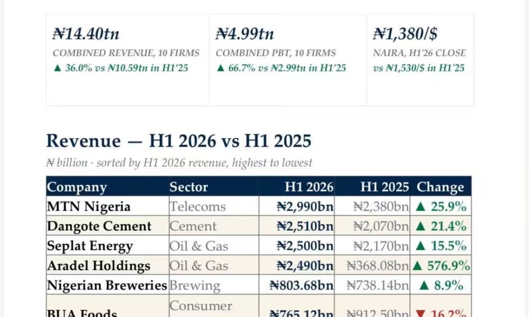
Task: Click the green arrow beside 576.9%
Action: pyautogui.click(x=417, y=266)
